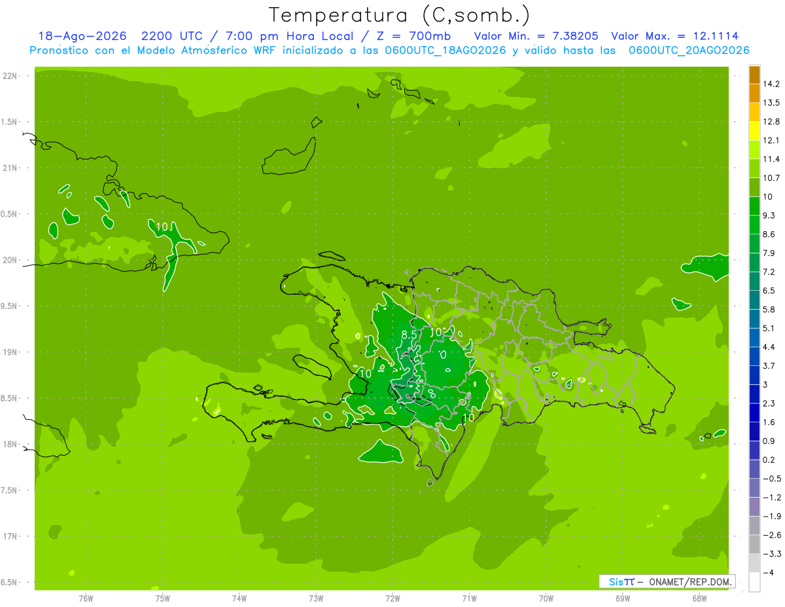This screenshot has width=785, height=607.
Task: Click the -4 legend value
Action: pyautogui.click(x=768, y=572)
